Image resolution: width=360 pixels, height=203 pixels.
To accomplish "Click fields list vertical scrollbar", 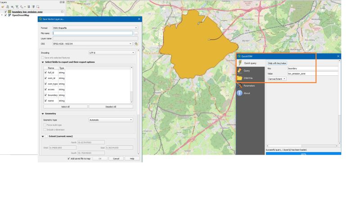I will pos(131,85).
